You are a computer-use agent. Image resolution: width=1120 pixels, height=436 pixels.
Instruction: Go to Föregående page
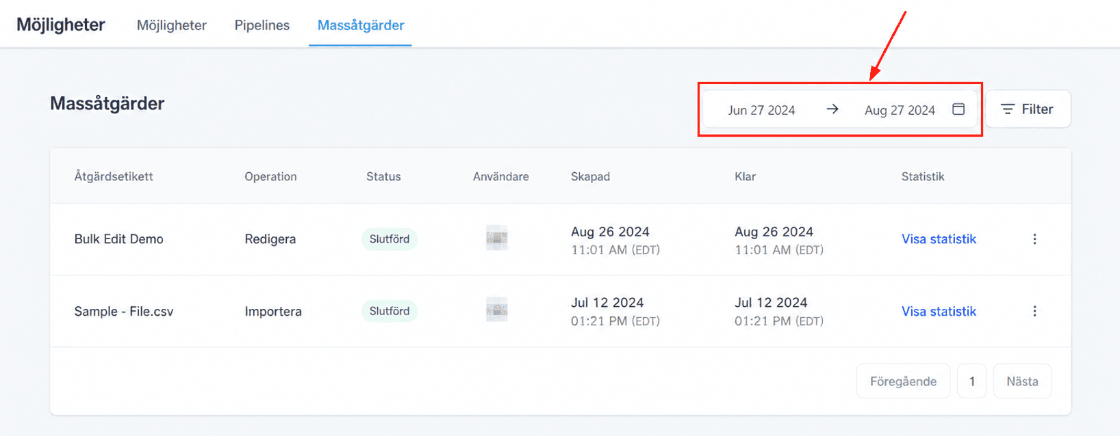(903, 381)
